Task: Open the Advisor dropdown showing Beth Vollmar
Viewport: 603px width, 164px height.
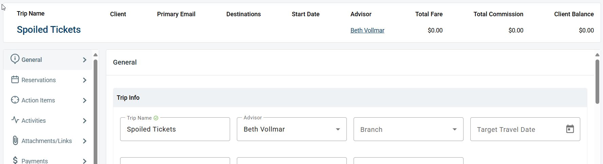Action: tap(291, 129)
